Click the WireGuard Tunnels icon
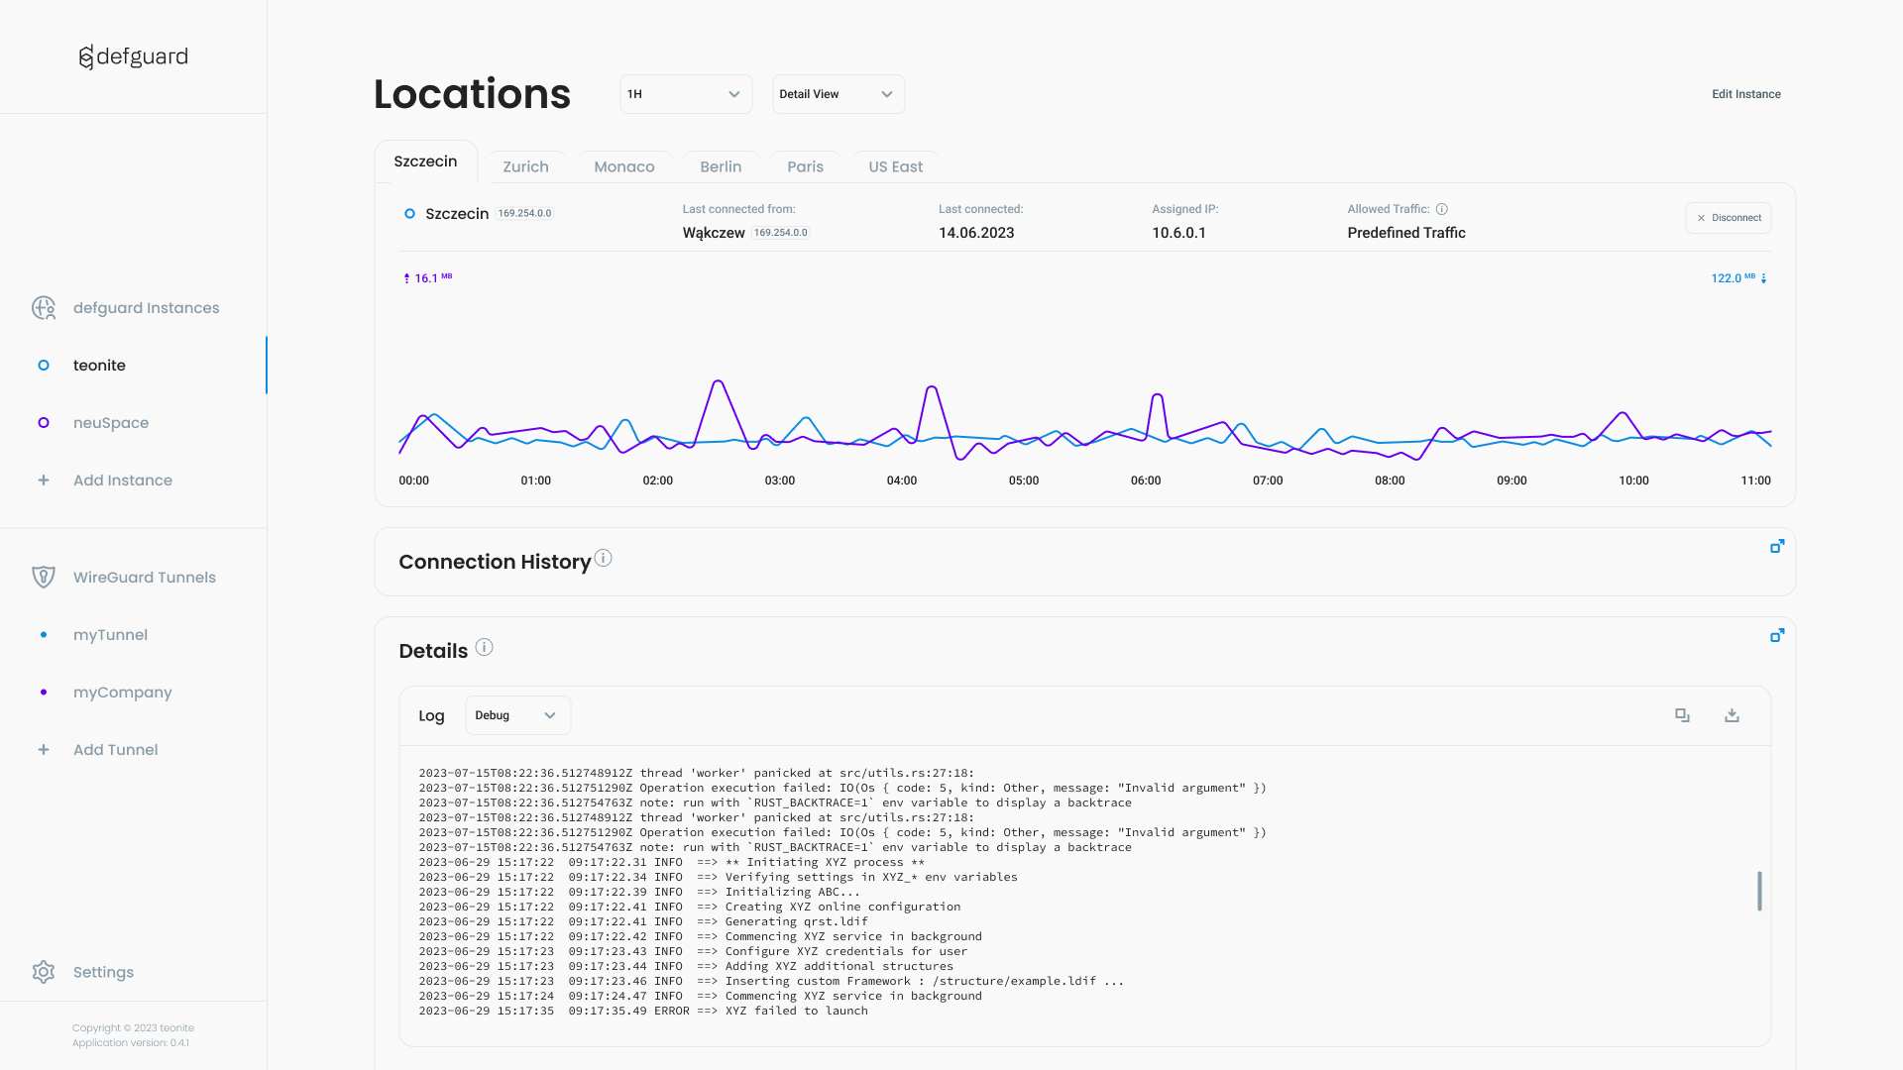This screenshot has height=1070, width=1903. pyautogui.click(x=45, y=577)
